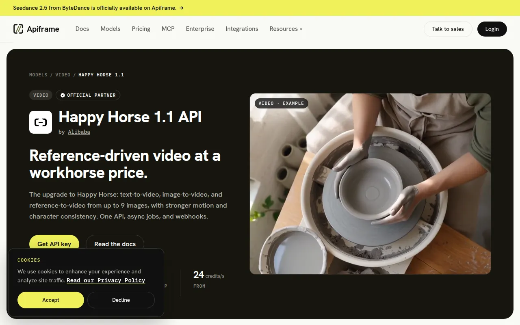Click the VIDEO breadcrumb
The width and height of the screenshot is (520, 325).
pyautogui.click(x=63, y=75)
